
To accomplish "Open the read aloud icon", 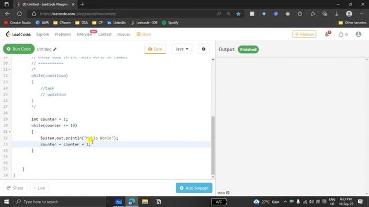I will [219, 14].
